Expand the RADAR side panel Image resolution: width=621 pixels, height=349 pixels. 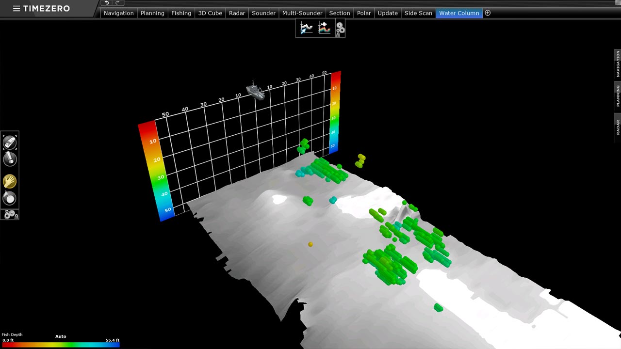[x=618, y=127]
